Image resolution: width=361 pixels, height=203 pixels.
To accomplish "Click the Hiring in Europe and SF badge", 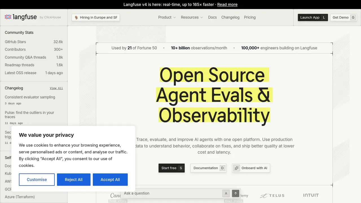I will (96, 17).
